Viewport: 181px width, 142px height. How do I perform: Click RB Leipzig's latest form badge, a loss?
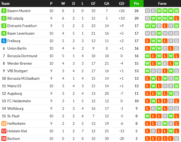tap(176, 19)
